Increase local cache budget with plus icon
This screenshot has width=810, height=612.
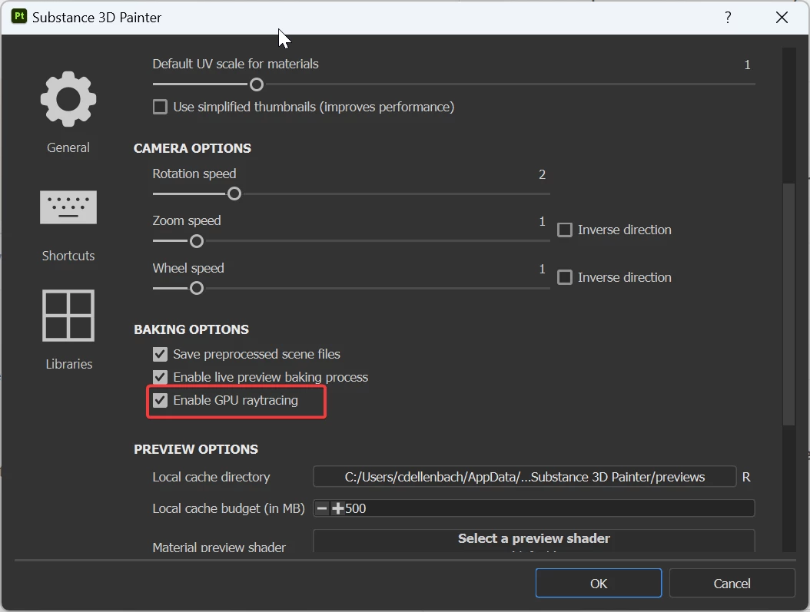click(338, 508)
